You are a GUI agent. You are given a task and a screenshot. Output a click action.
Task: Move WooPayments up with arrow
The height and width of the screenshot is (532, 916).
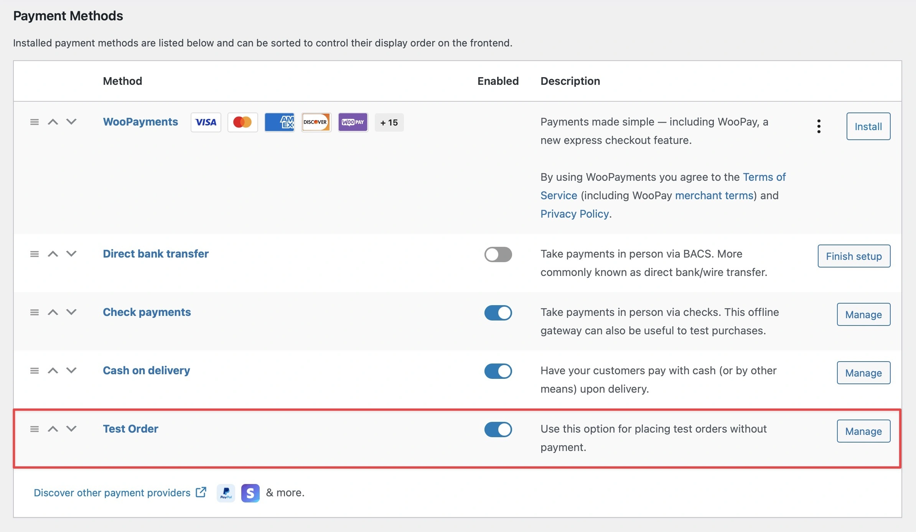click(53, 122)
